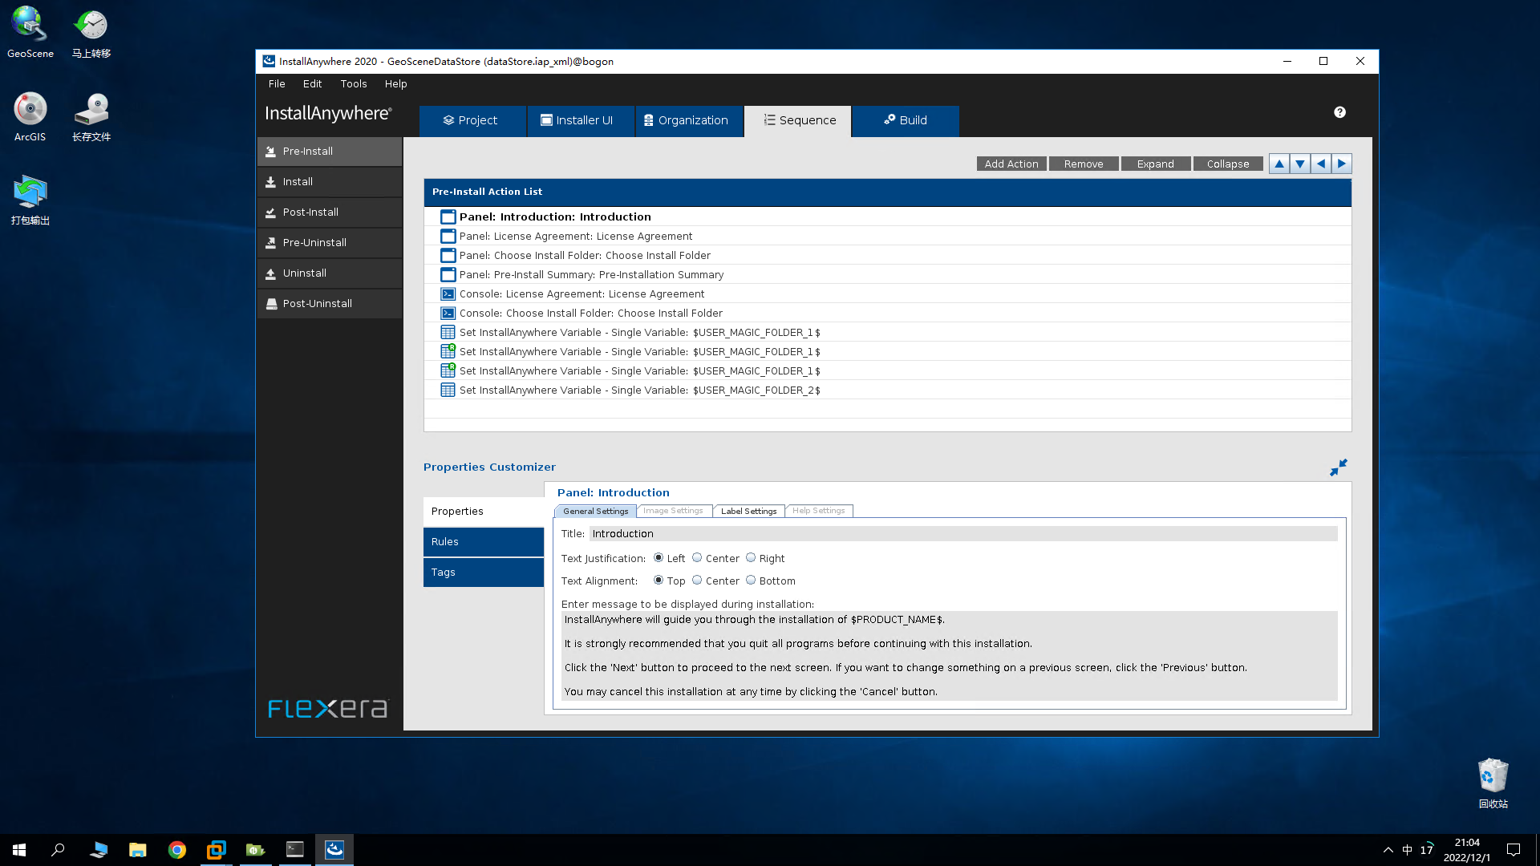Viewport: 1540px width, 866px height.
Task: Open the Tools menu
Action: 354,84
